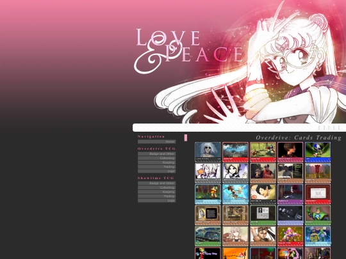Click the Navigation sidebar heading
This screenshot has height=259, width=346.
click(x=151, y=137)
